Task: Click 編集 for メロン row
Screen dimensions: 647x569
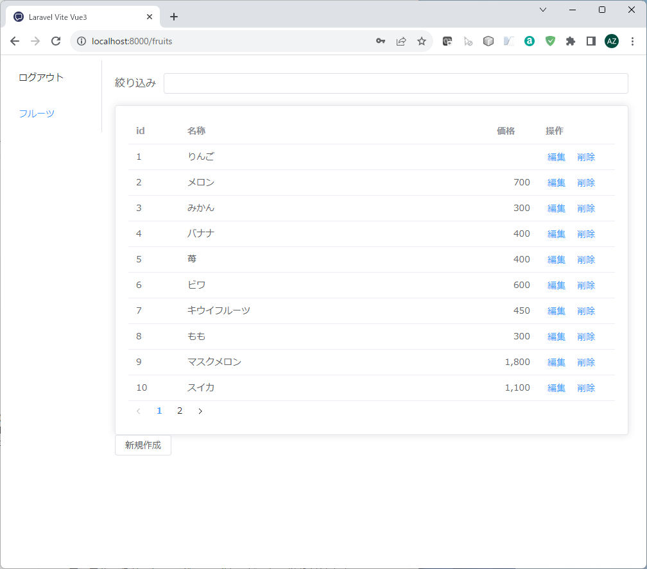Action: coord(556,183)
